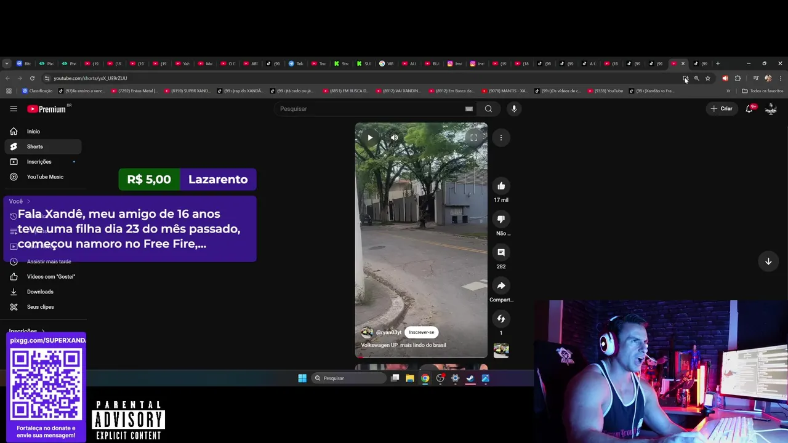Go to the next Short with down arrow
Image resolution: width=788 pixels, height=443 pixels.
768,261
